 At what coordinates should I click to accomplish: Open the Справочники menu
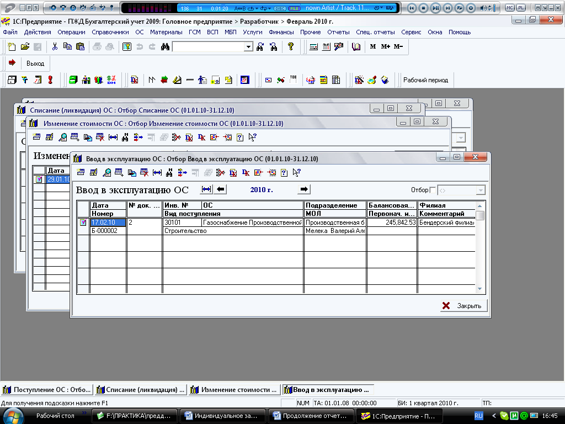click(110, 32)
